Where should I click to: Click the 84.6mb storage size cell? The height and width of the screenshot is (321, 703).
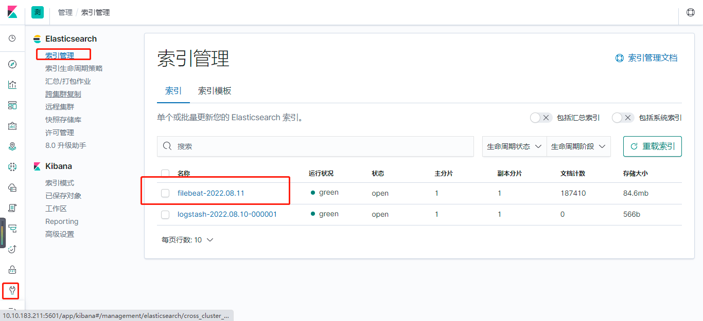click(x=636, y=193)
